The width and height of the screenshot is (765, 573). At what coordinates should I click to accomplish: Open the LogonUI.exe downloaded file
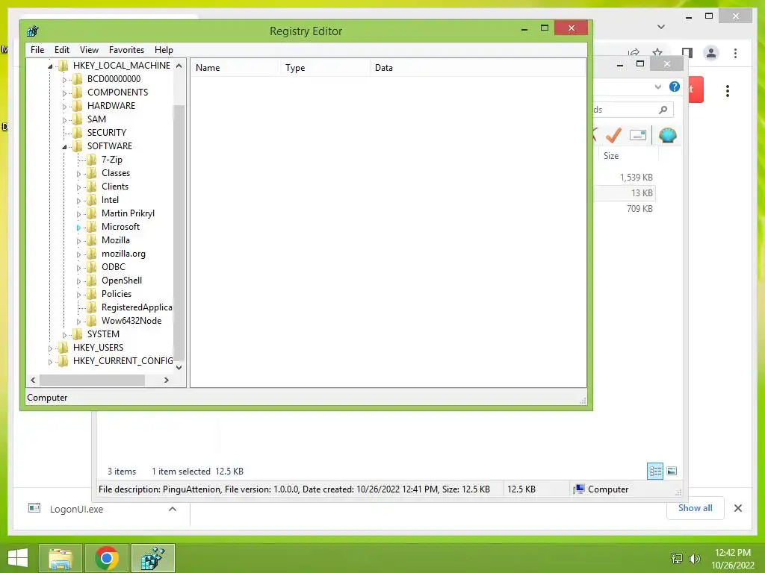point(76,509)
